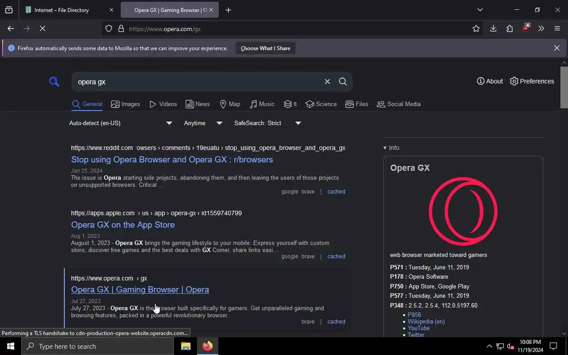Open the Extensions puzzle icon
This screenshot has height=355, width=568.
509,29
